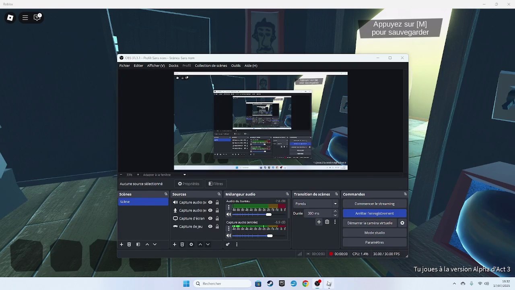Open the Editer menu
The image size is (515, 290).
click(x=138, y=66)
